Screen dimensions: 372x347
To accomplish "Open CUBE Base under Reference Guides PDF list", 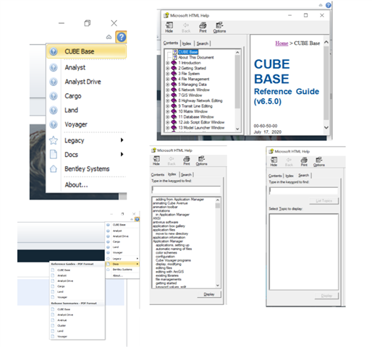I will [64, 270].
